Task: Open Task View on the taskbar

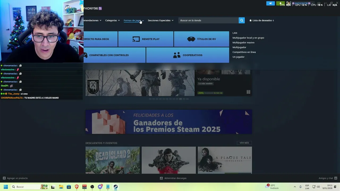Action: [53, 187]
